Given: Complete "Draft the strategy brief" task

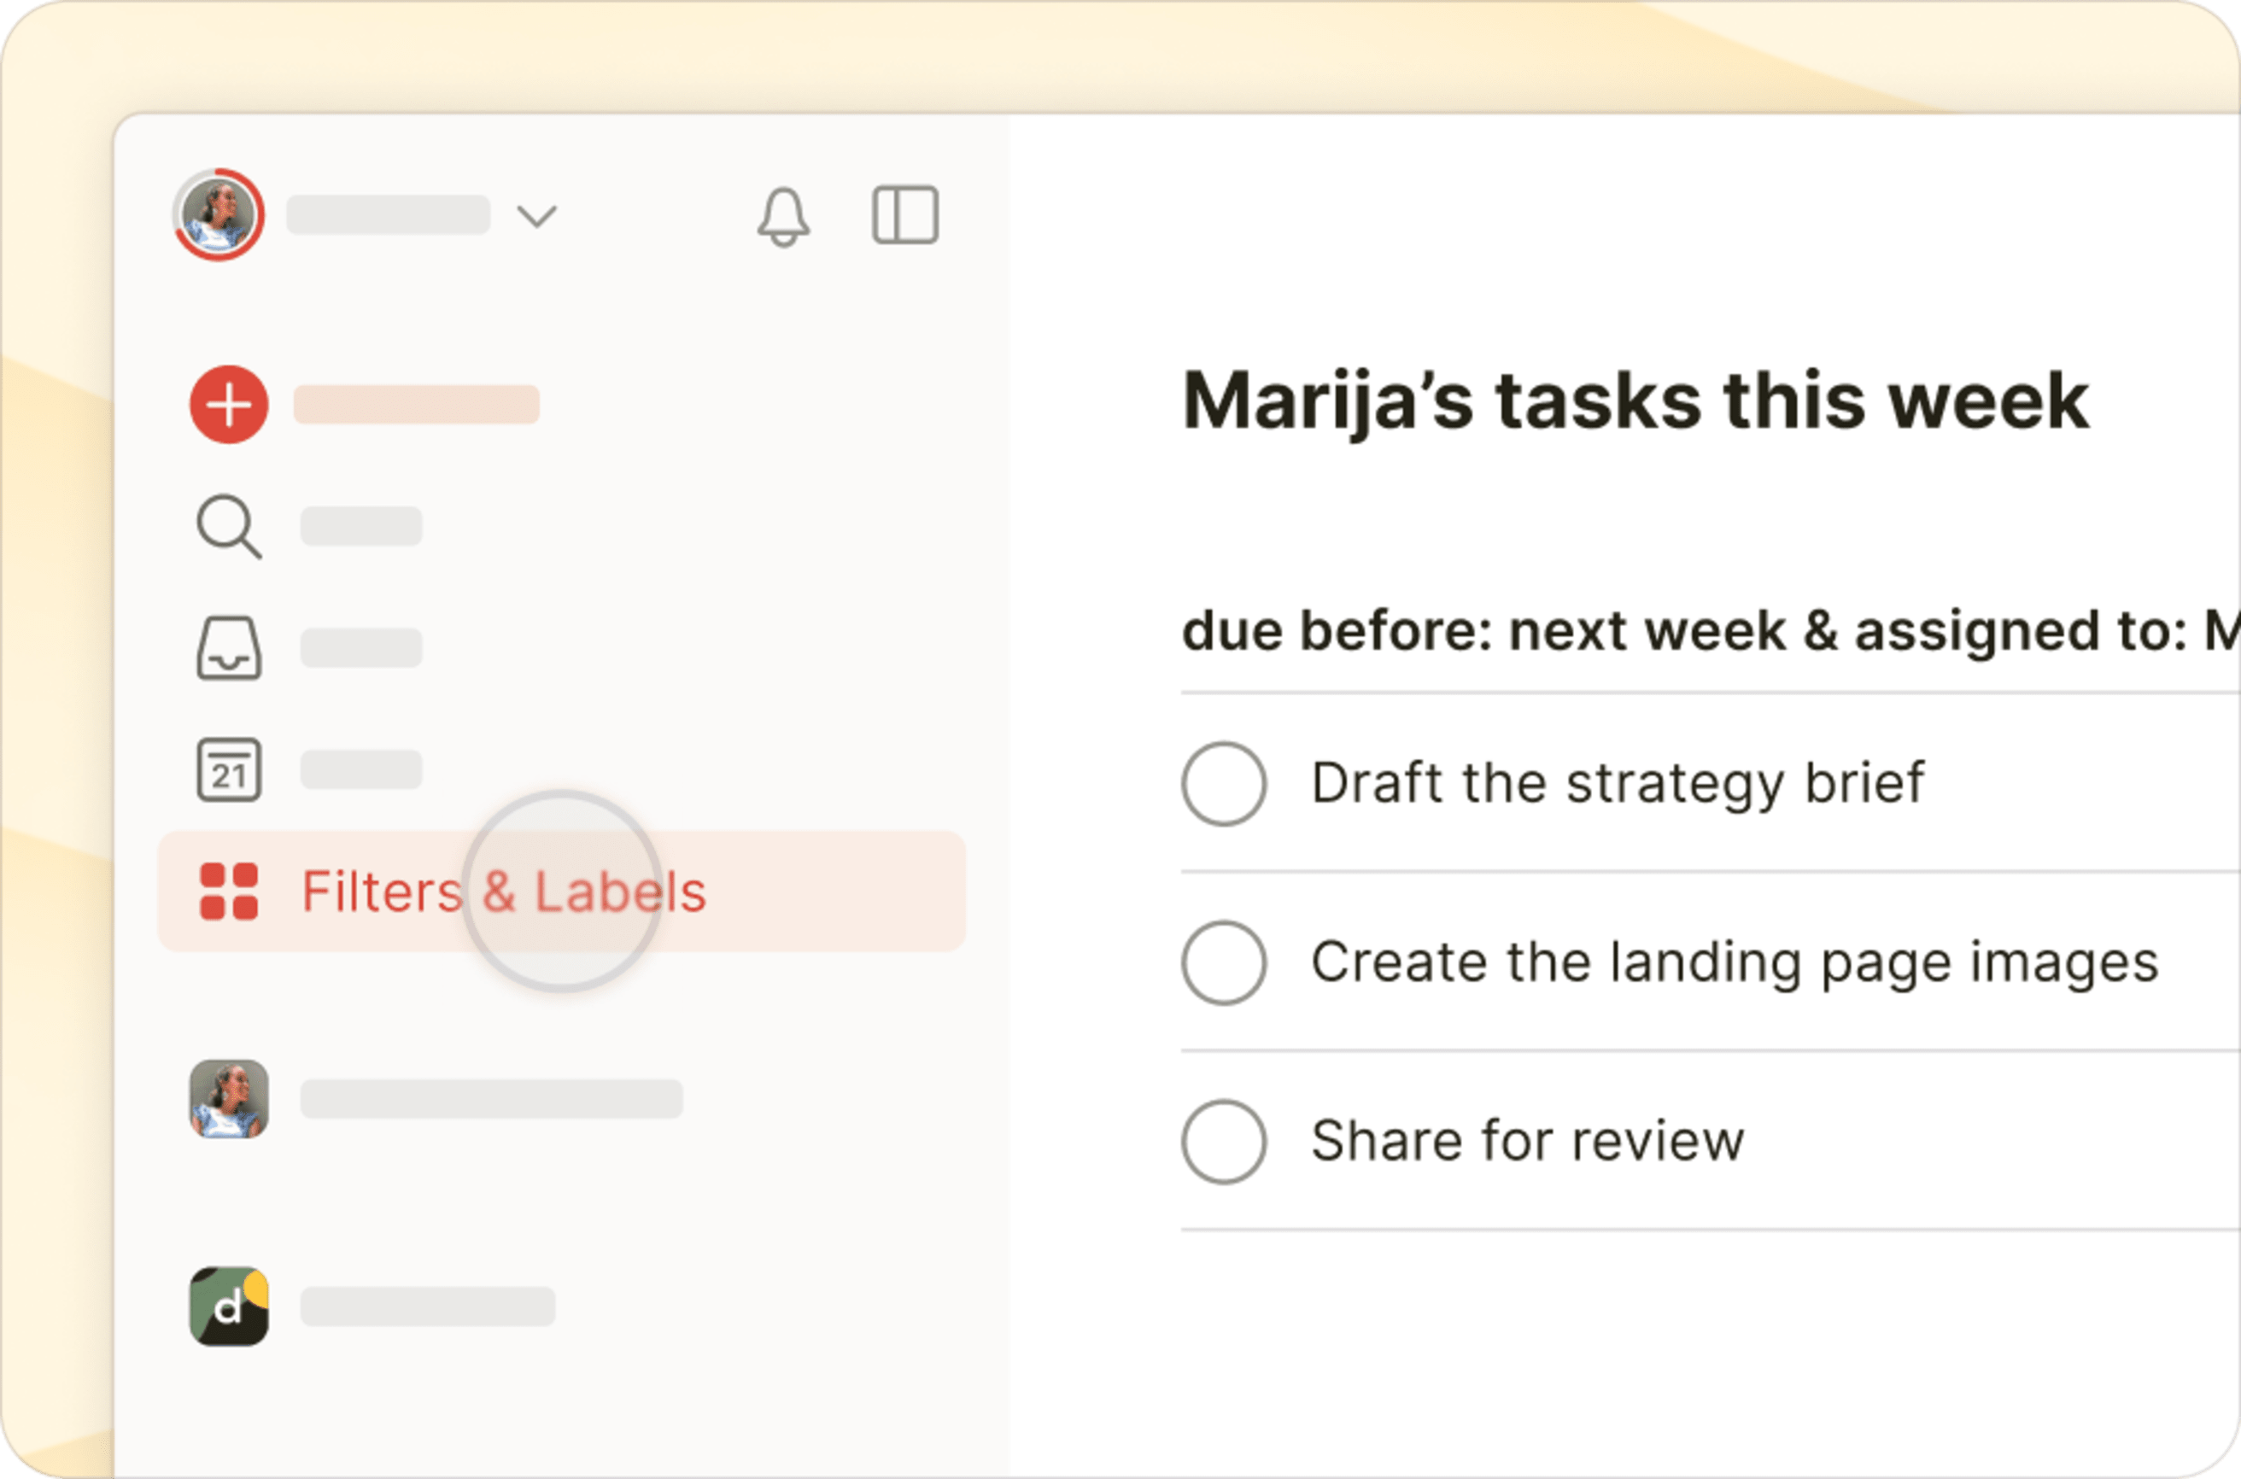Looking at the screenshot, I should tap(1223, 783).
